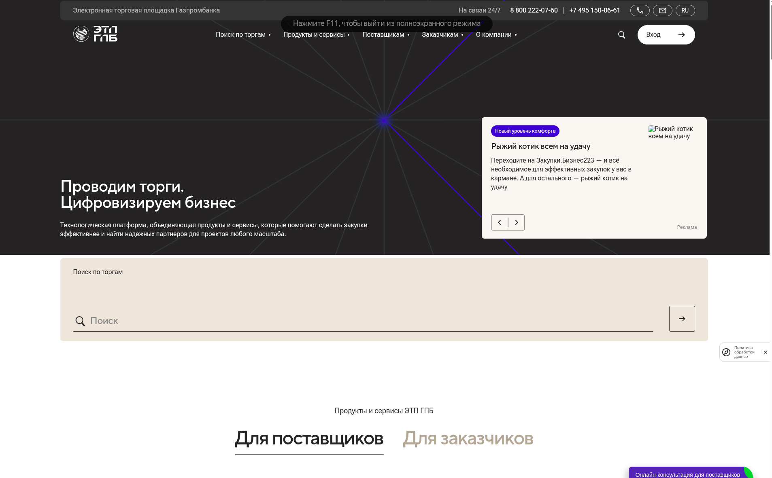
Task: Open the Рыжий котик всем на удачу headline
Action: [x=540, y=146]
